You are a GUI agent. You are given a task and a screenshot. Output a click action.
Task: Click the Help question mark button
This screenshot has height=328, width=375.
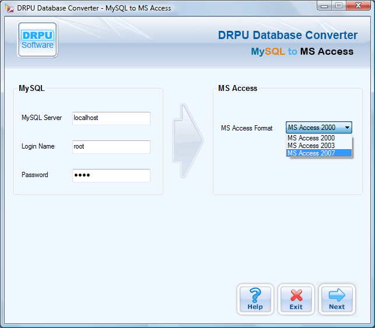pos(255,299)
